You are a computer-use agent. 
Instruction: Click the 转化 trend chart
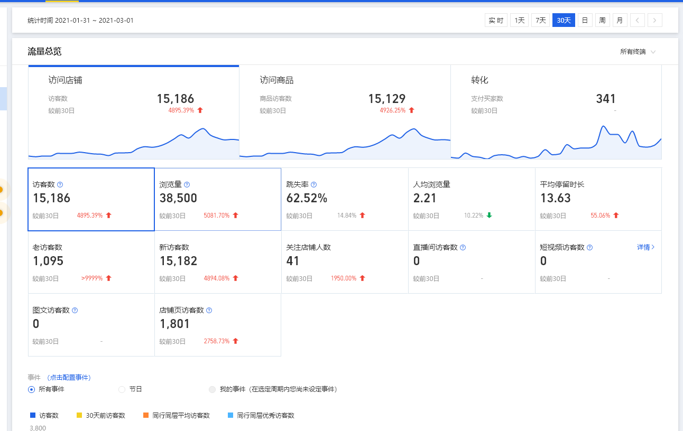pos(556,142)
